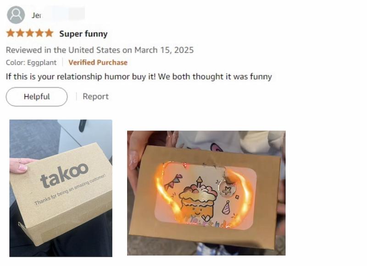
Task: Open the reviewer's name beside the avatar
Action: pyautogui.click(x=37, y=15)
